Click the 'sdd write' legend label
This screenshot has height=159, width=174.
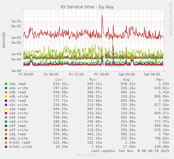(19, 122)
